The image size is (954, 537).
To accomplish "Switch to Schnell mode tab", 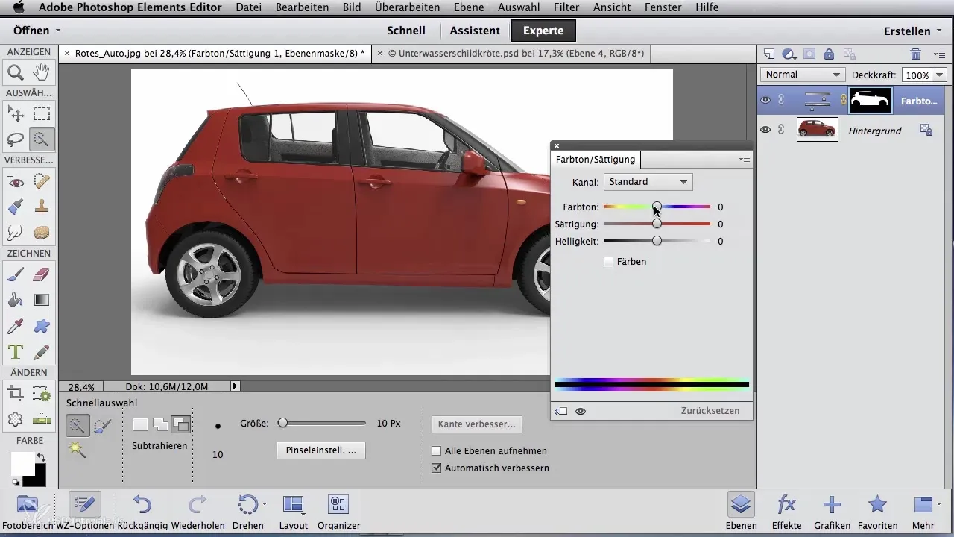I will point(406,31).
